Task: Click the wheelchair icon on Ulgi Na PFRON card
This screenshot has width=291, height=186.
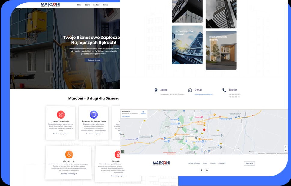Action: [69, 154]
